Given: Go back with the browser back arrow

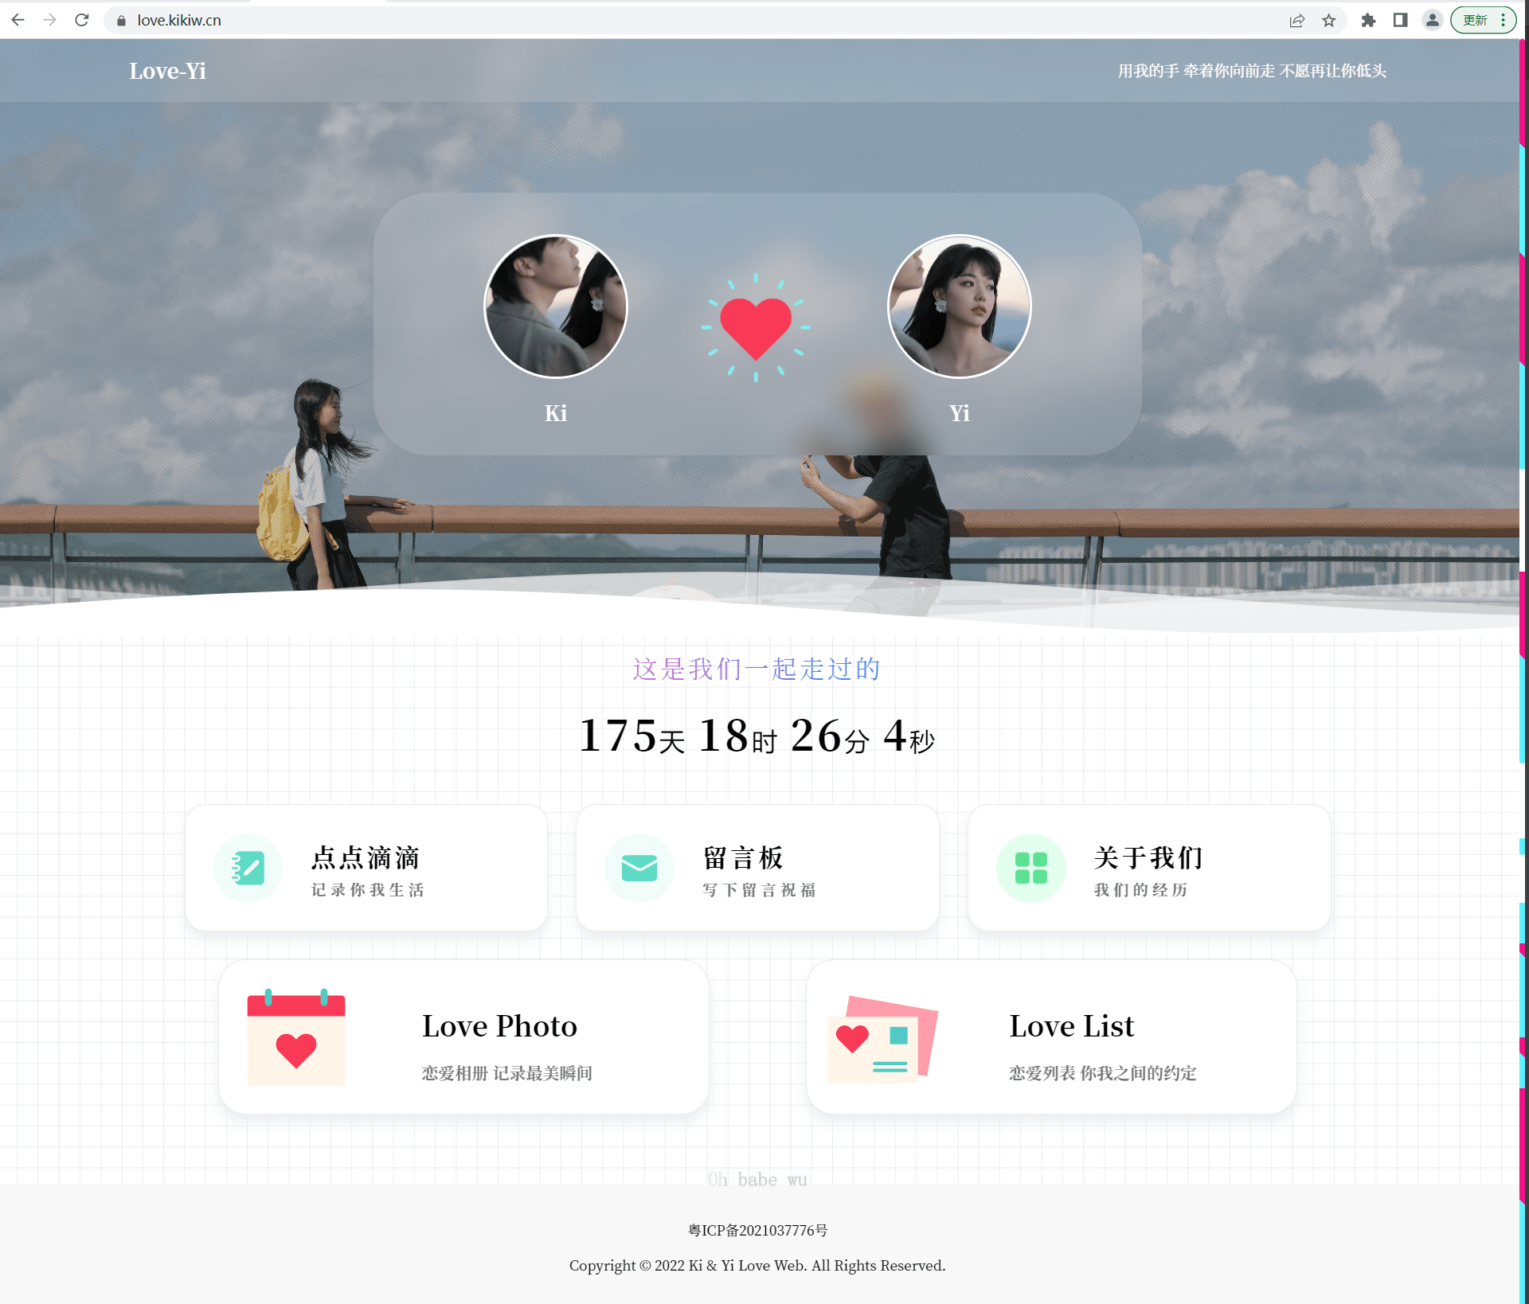Looking at the screenshot, I should click(18, 20).
